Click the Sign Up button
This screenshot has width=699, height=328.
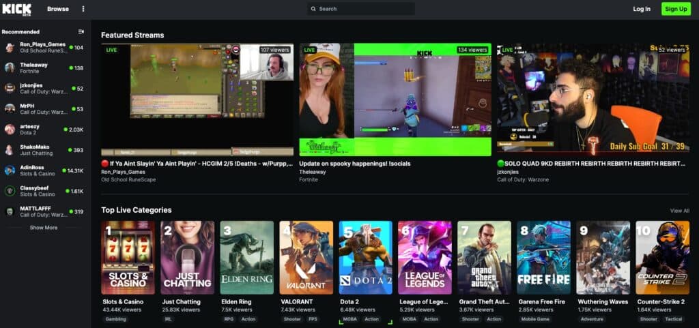[676, 9]
